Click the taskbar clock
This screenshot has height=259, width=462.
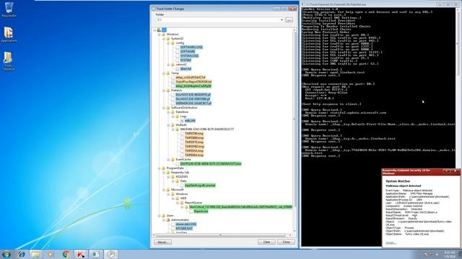(450, 254)
